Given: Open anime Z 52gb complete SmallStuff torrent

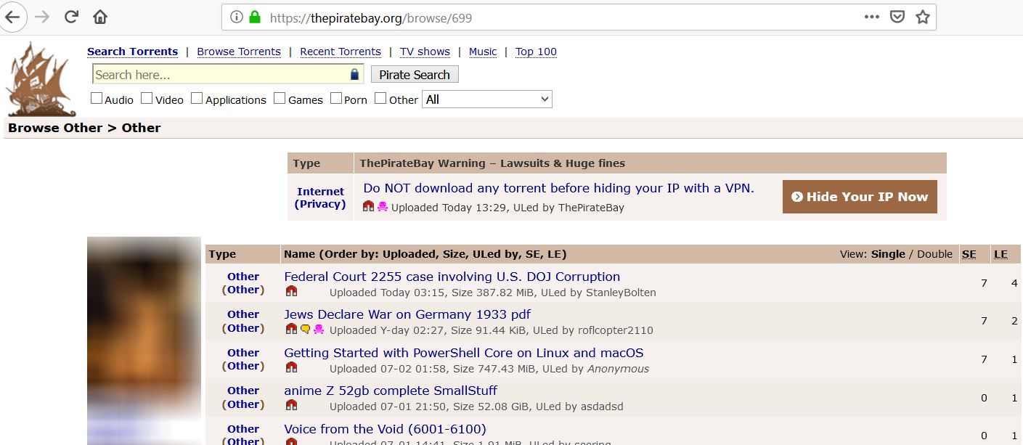Looking at the screenshot, I should pos(391,391).
